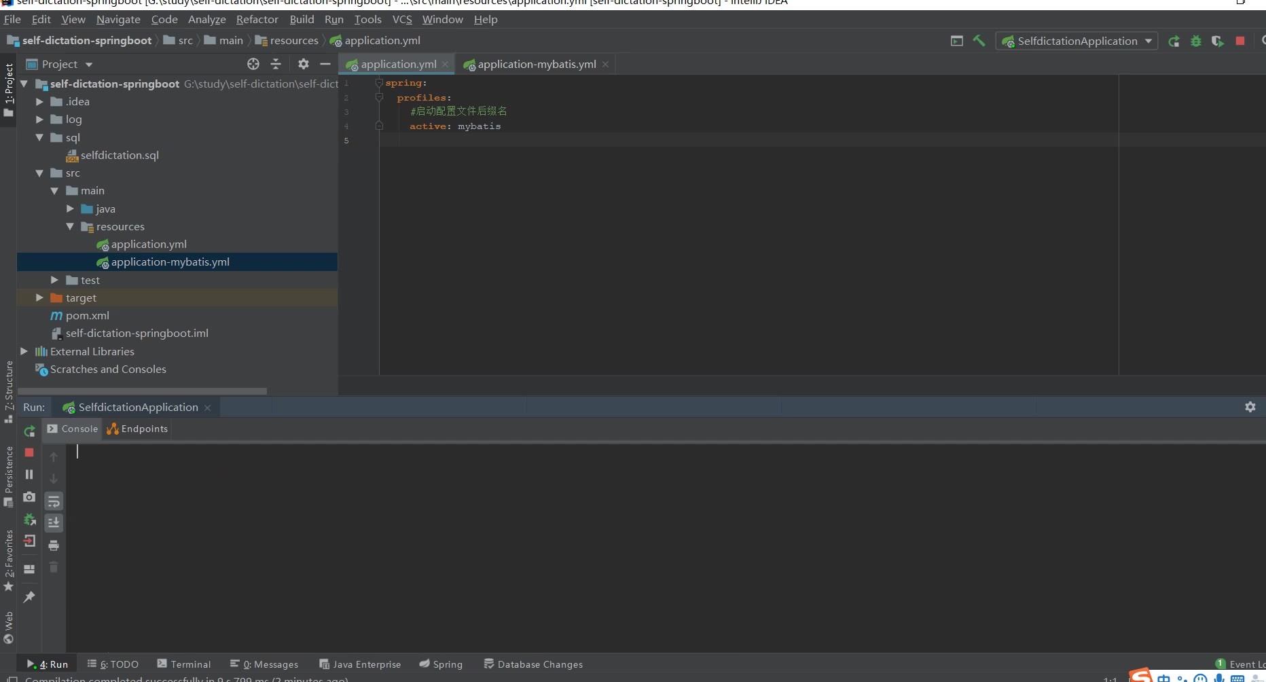The image size is (1266, 682).
Task: Open Favorites side tool window
Action: (x=9, y=560)
